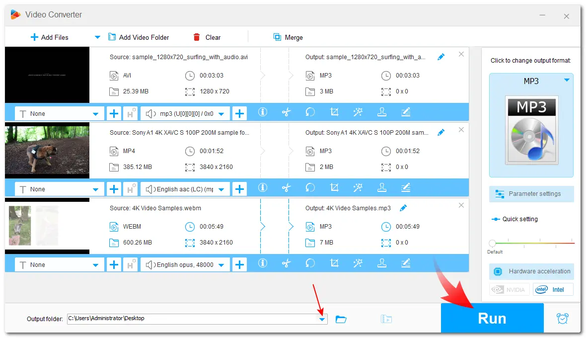Screen dimensions: 586x338
Task: Adjust Quick setting quality slider handle
Action: click(x=493, y=244)
